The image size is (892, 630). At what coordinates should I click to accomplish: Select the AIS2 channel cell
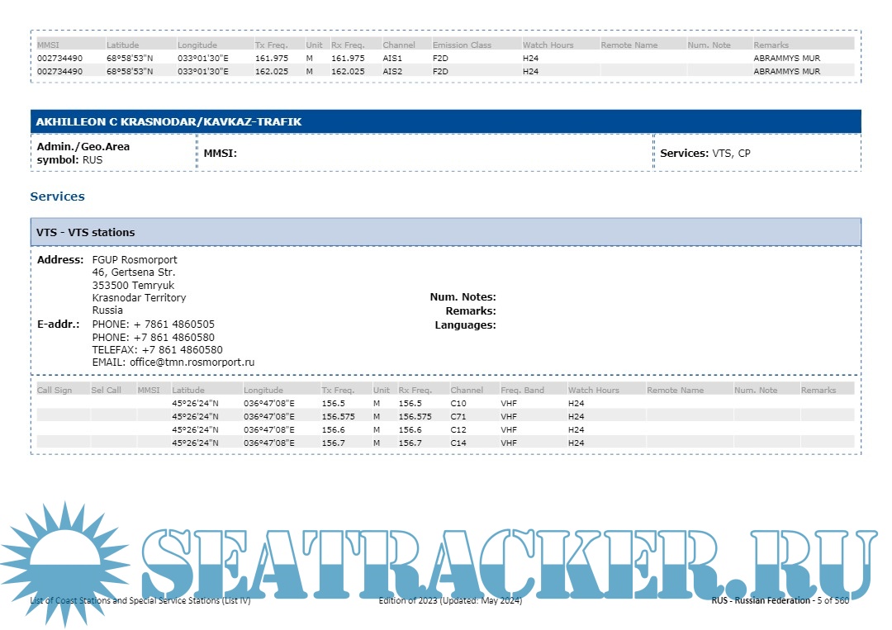click(392, 72)
